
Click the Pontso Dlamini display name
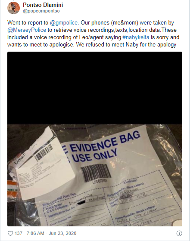(x=43, y=5)
